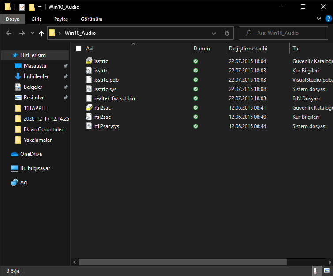Open the address bar history dropdown
The image size is (333, 276).
214,33
